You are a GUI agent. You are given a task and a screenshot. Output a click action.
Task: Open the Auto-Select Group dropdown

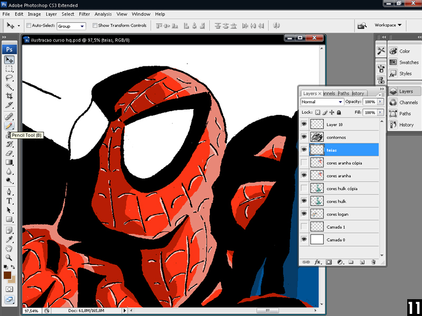[x=72, y=26]
